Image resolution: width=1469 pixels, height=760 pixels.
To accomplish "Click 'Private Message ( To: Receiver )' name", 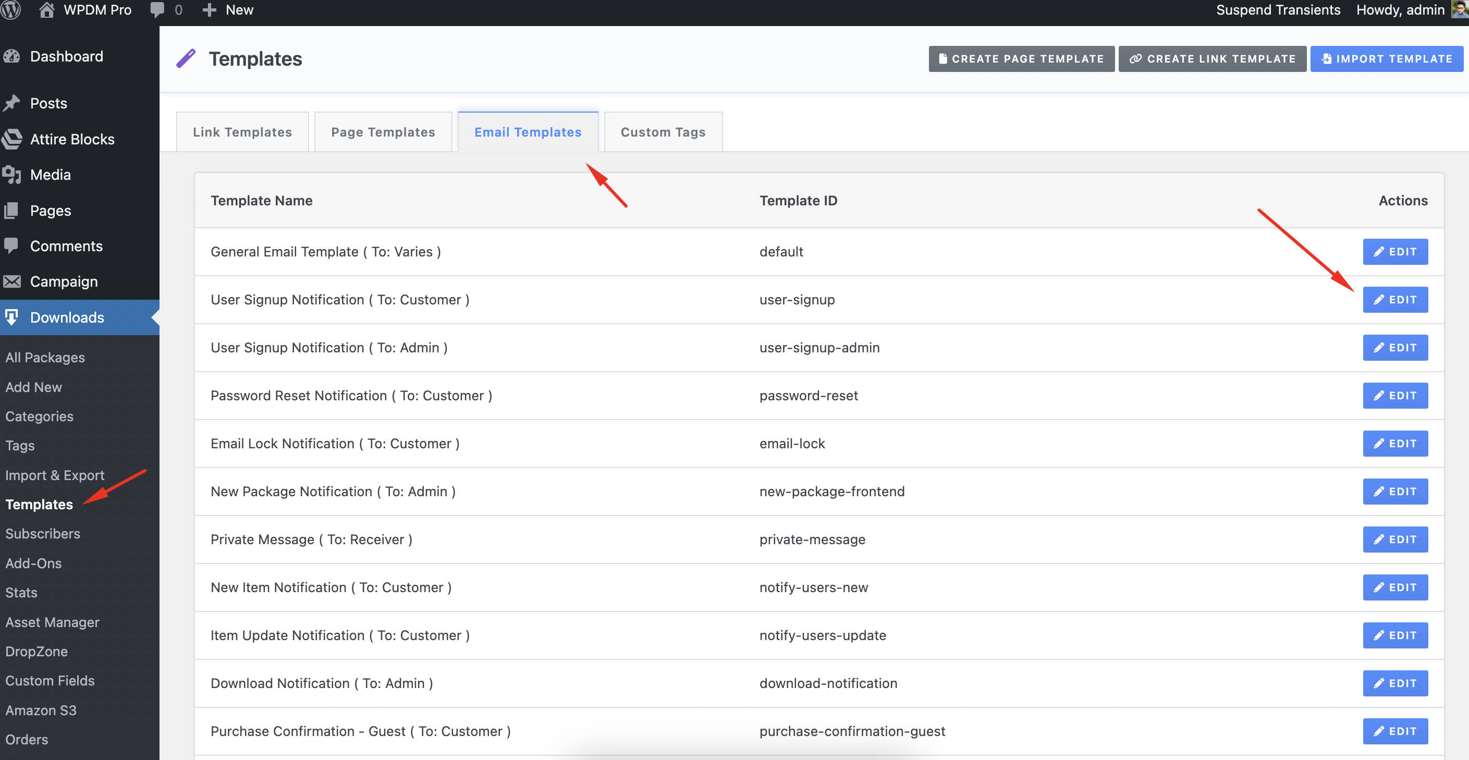I will point(311,539).
